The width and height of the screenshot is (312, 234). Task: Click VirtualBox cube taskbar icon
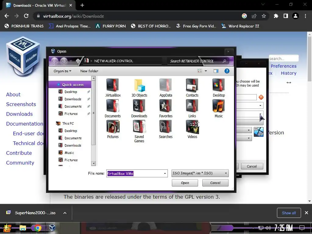(52, 228)
